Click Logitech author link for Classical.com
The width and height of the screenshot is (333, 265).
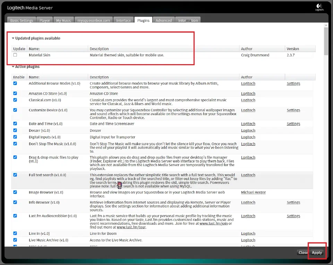click(x=248, y=100)
